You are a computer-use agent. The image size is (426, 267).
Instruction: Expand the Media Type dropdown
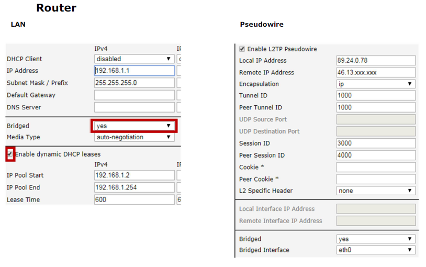coord(134,137)
